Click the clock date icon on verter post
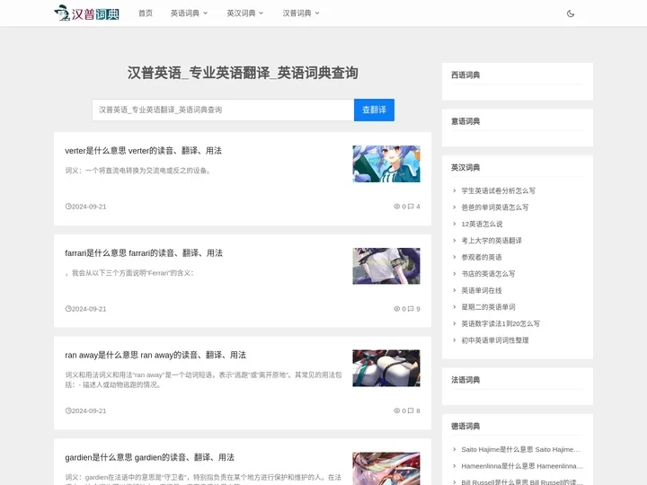 point(68,207)
